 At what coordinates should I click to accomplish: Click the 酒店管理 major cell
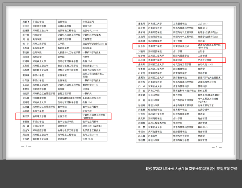point(202,123)
